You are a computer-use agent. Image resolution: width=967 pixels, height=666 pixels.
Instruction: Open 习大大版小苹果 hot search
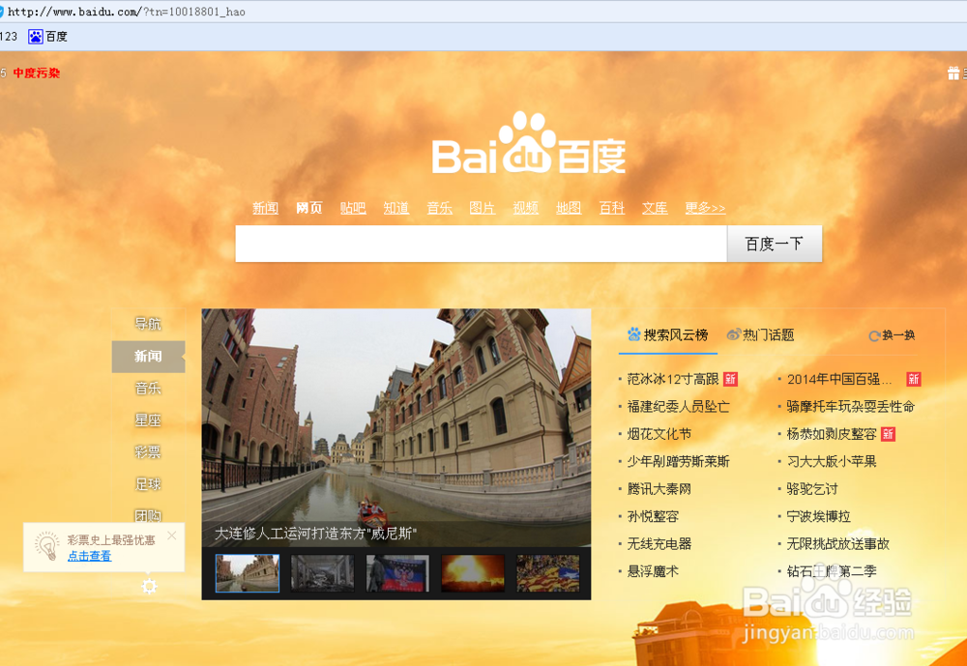pos(832,462)
